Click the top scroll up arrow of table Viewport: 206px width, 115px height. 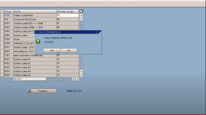coord(81,15)
